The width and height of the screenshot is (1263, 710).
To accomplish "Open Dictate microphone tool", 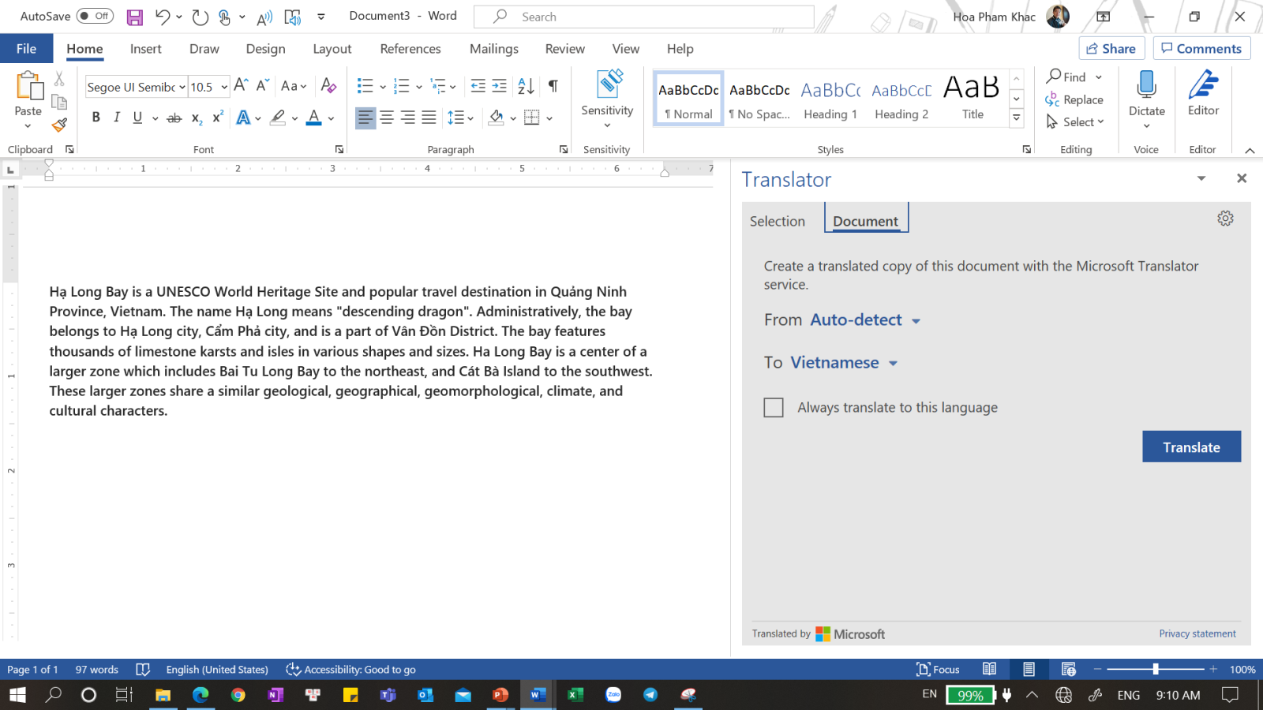I will point(1146,87).
